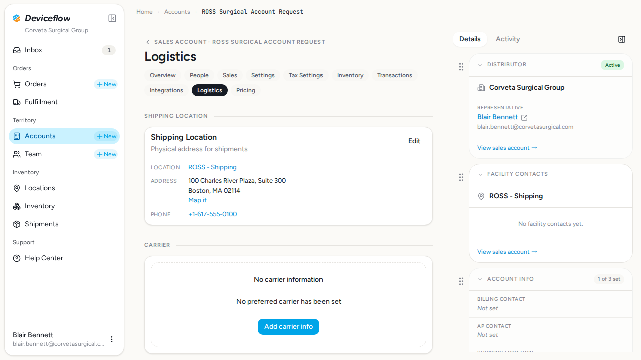
Task: Click the Team people icon
Action: 17,154
